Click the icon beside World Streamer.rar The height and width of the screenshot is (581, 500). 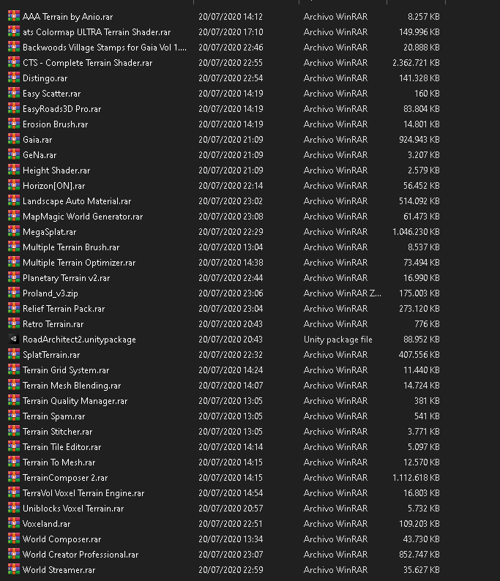point(14,569)
